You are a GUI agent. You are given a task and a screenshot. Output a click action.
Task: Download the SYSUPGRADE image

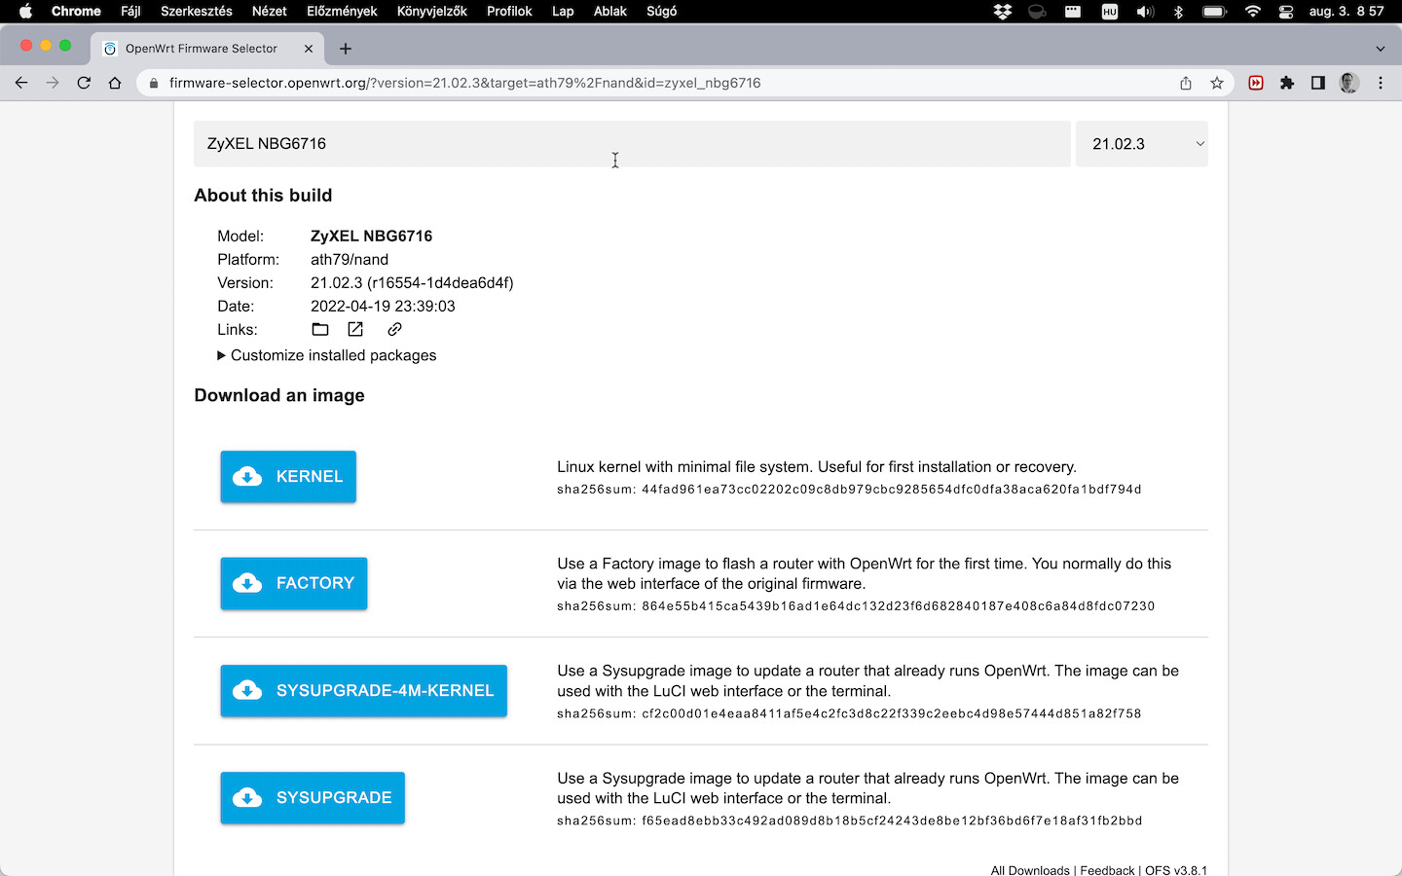point(313,798)
